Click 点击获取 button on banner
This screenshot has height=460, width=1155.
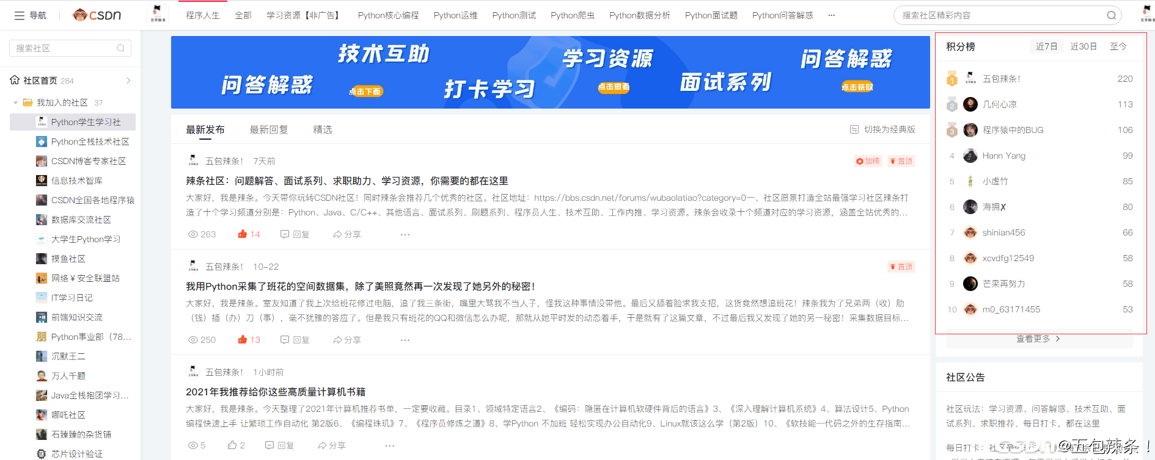857,87
